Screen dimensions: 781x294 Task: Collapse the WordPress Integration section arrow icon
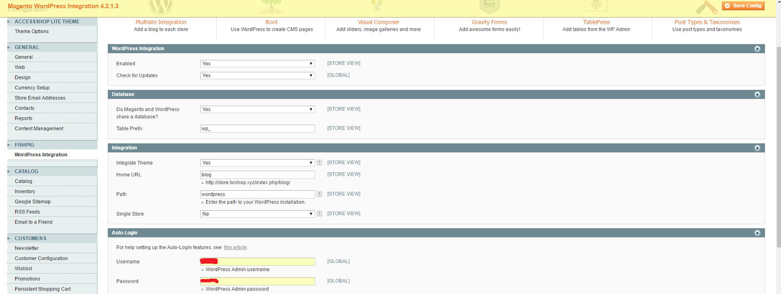coord(757,49)
